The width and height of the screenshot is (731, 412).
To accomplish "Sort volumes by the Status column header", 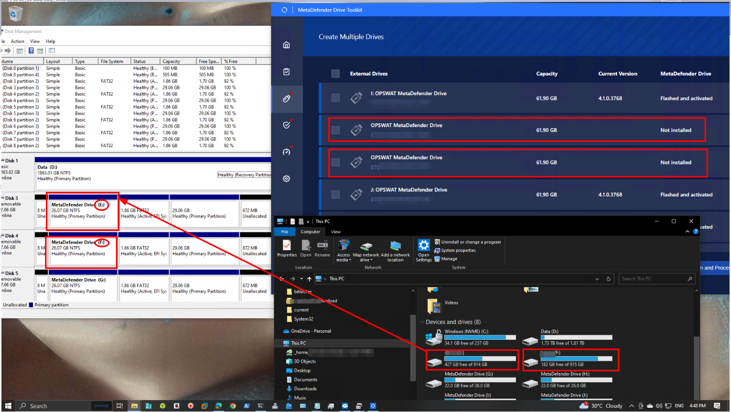I will tap(145, 61).
